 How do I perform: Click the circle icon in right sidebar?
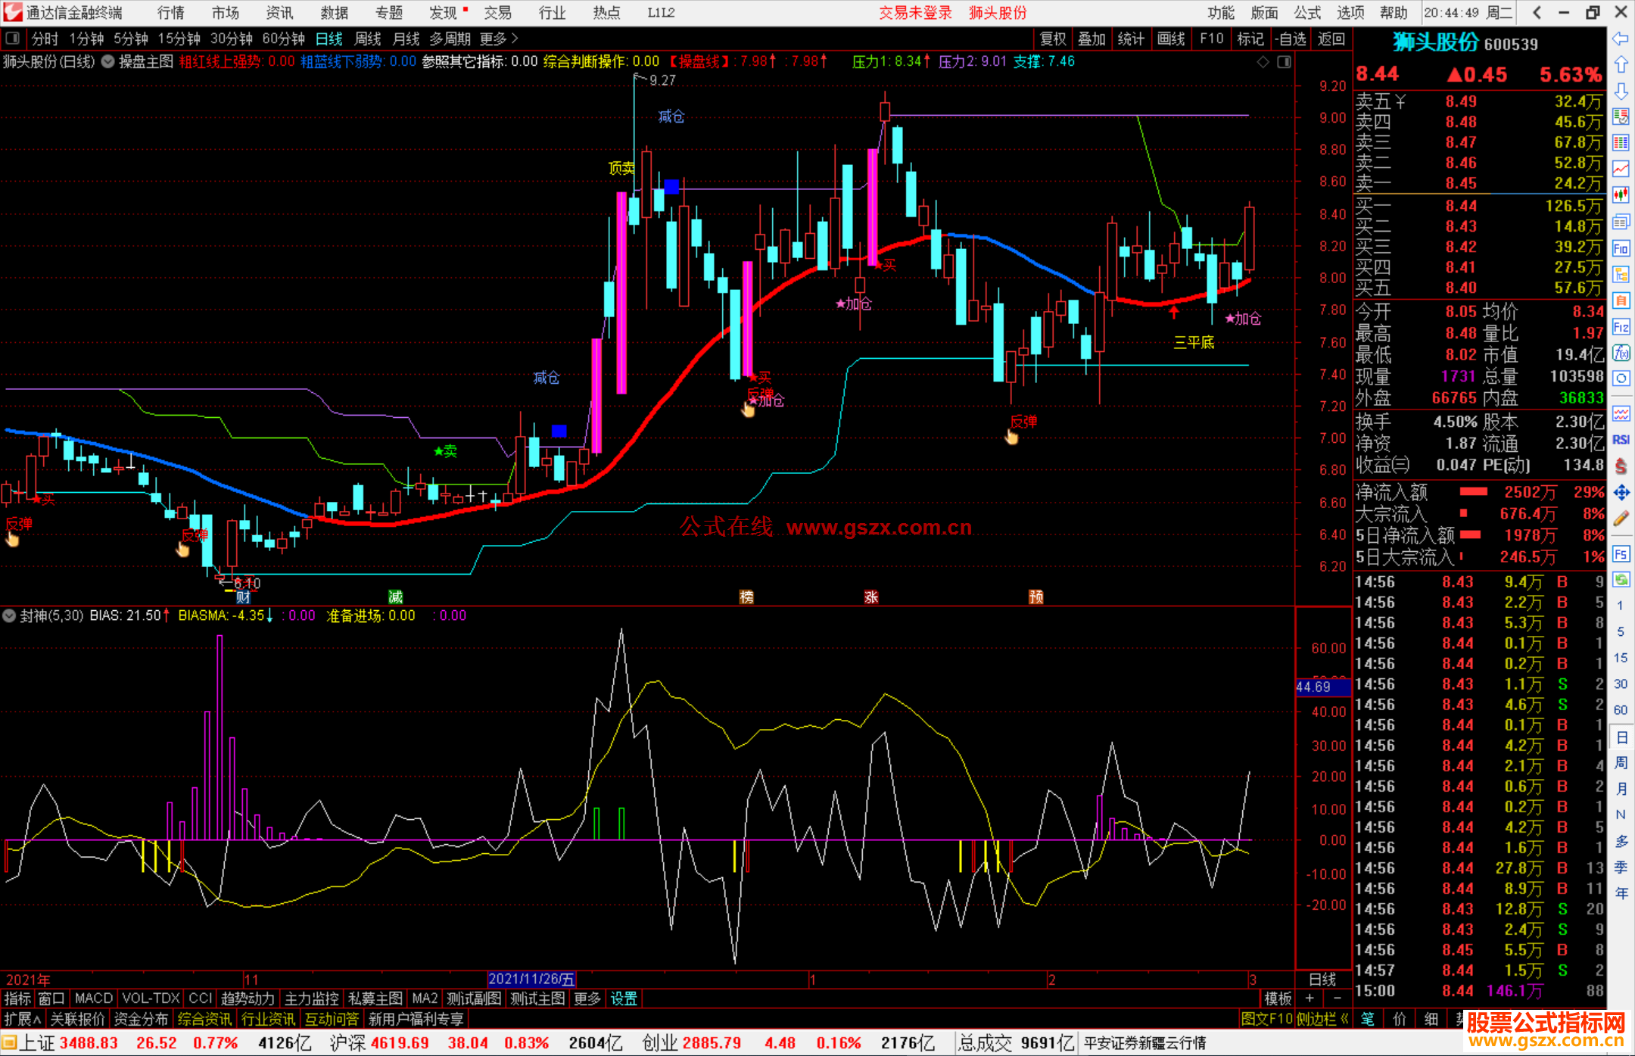[x=1621, y=378]
